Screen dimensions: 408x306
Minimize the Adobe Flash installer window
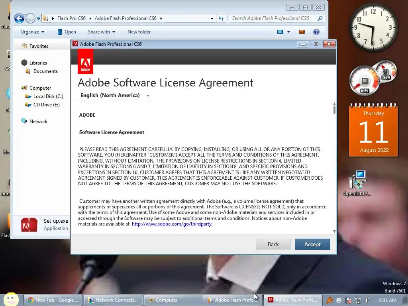303,44
